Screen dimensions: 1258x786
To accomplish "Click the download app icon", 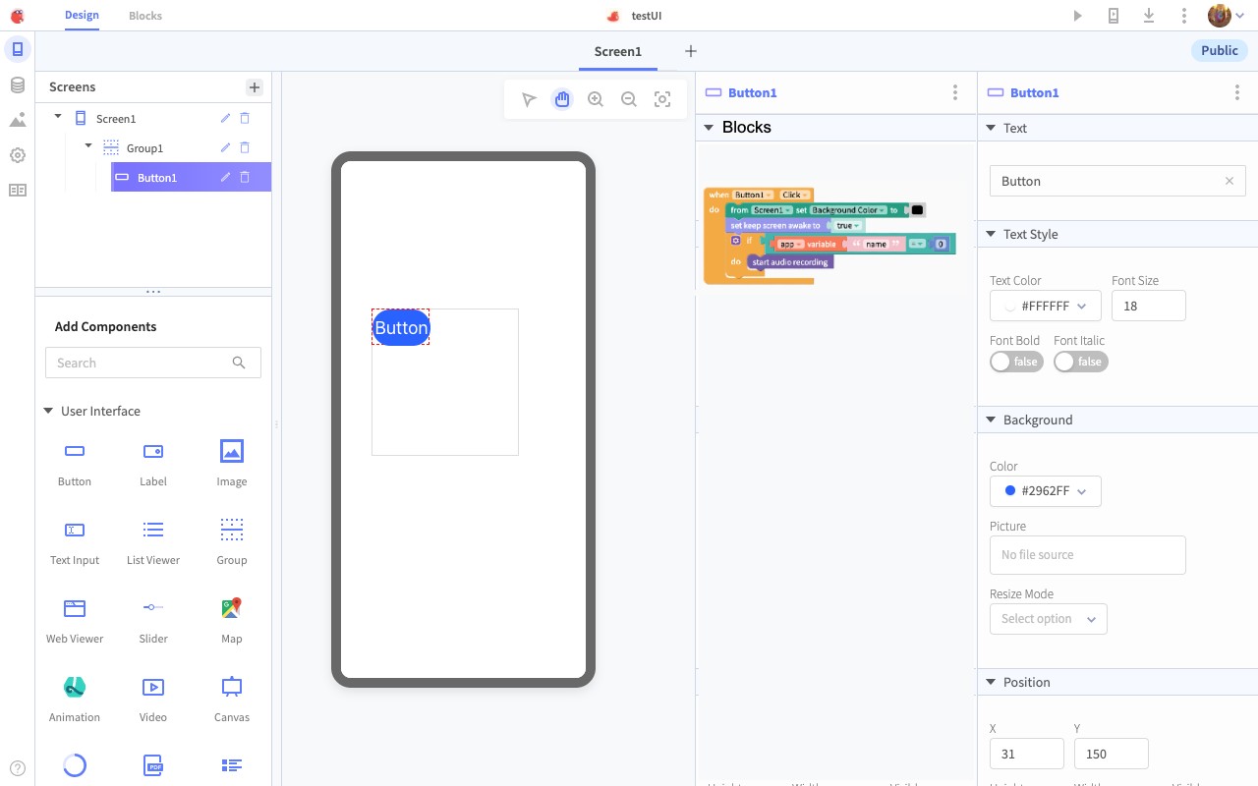I will click(1149, 16).
